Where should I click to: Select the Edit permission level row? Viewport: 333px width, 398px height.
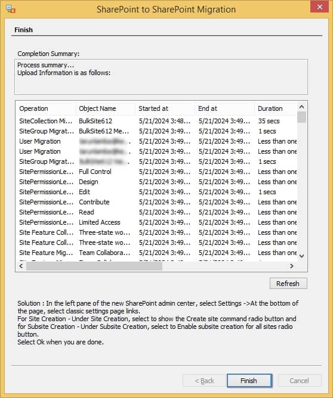coord(158,192)
